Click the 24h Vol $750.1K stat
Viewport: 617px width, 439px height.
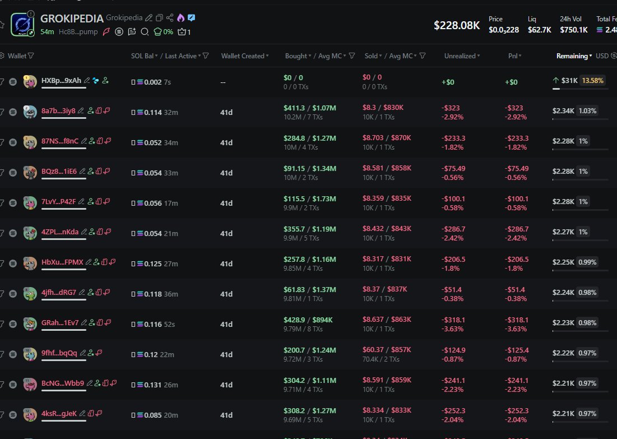(573, 25)
